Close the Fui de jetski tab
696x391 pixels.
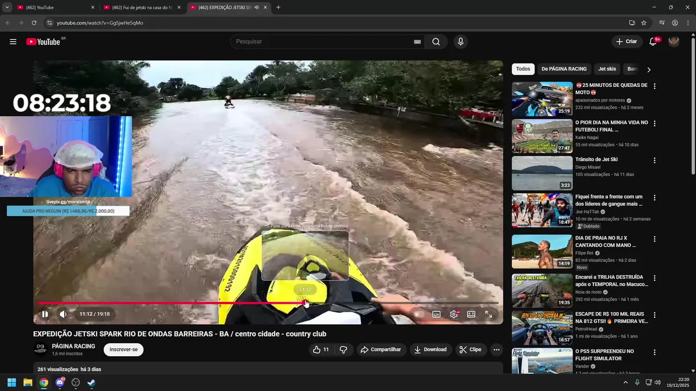[x=179, y=8]
